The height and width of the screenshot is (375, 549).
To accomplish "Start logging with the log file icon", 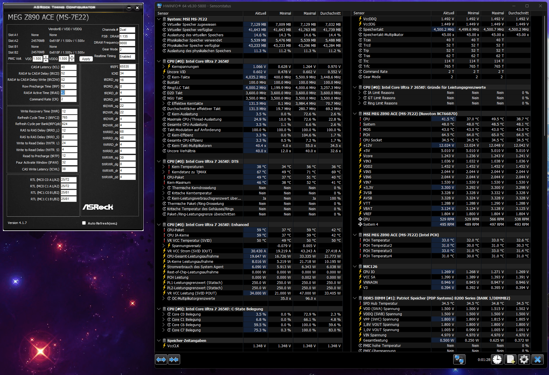I will [x=511, y=359].
